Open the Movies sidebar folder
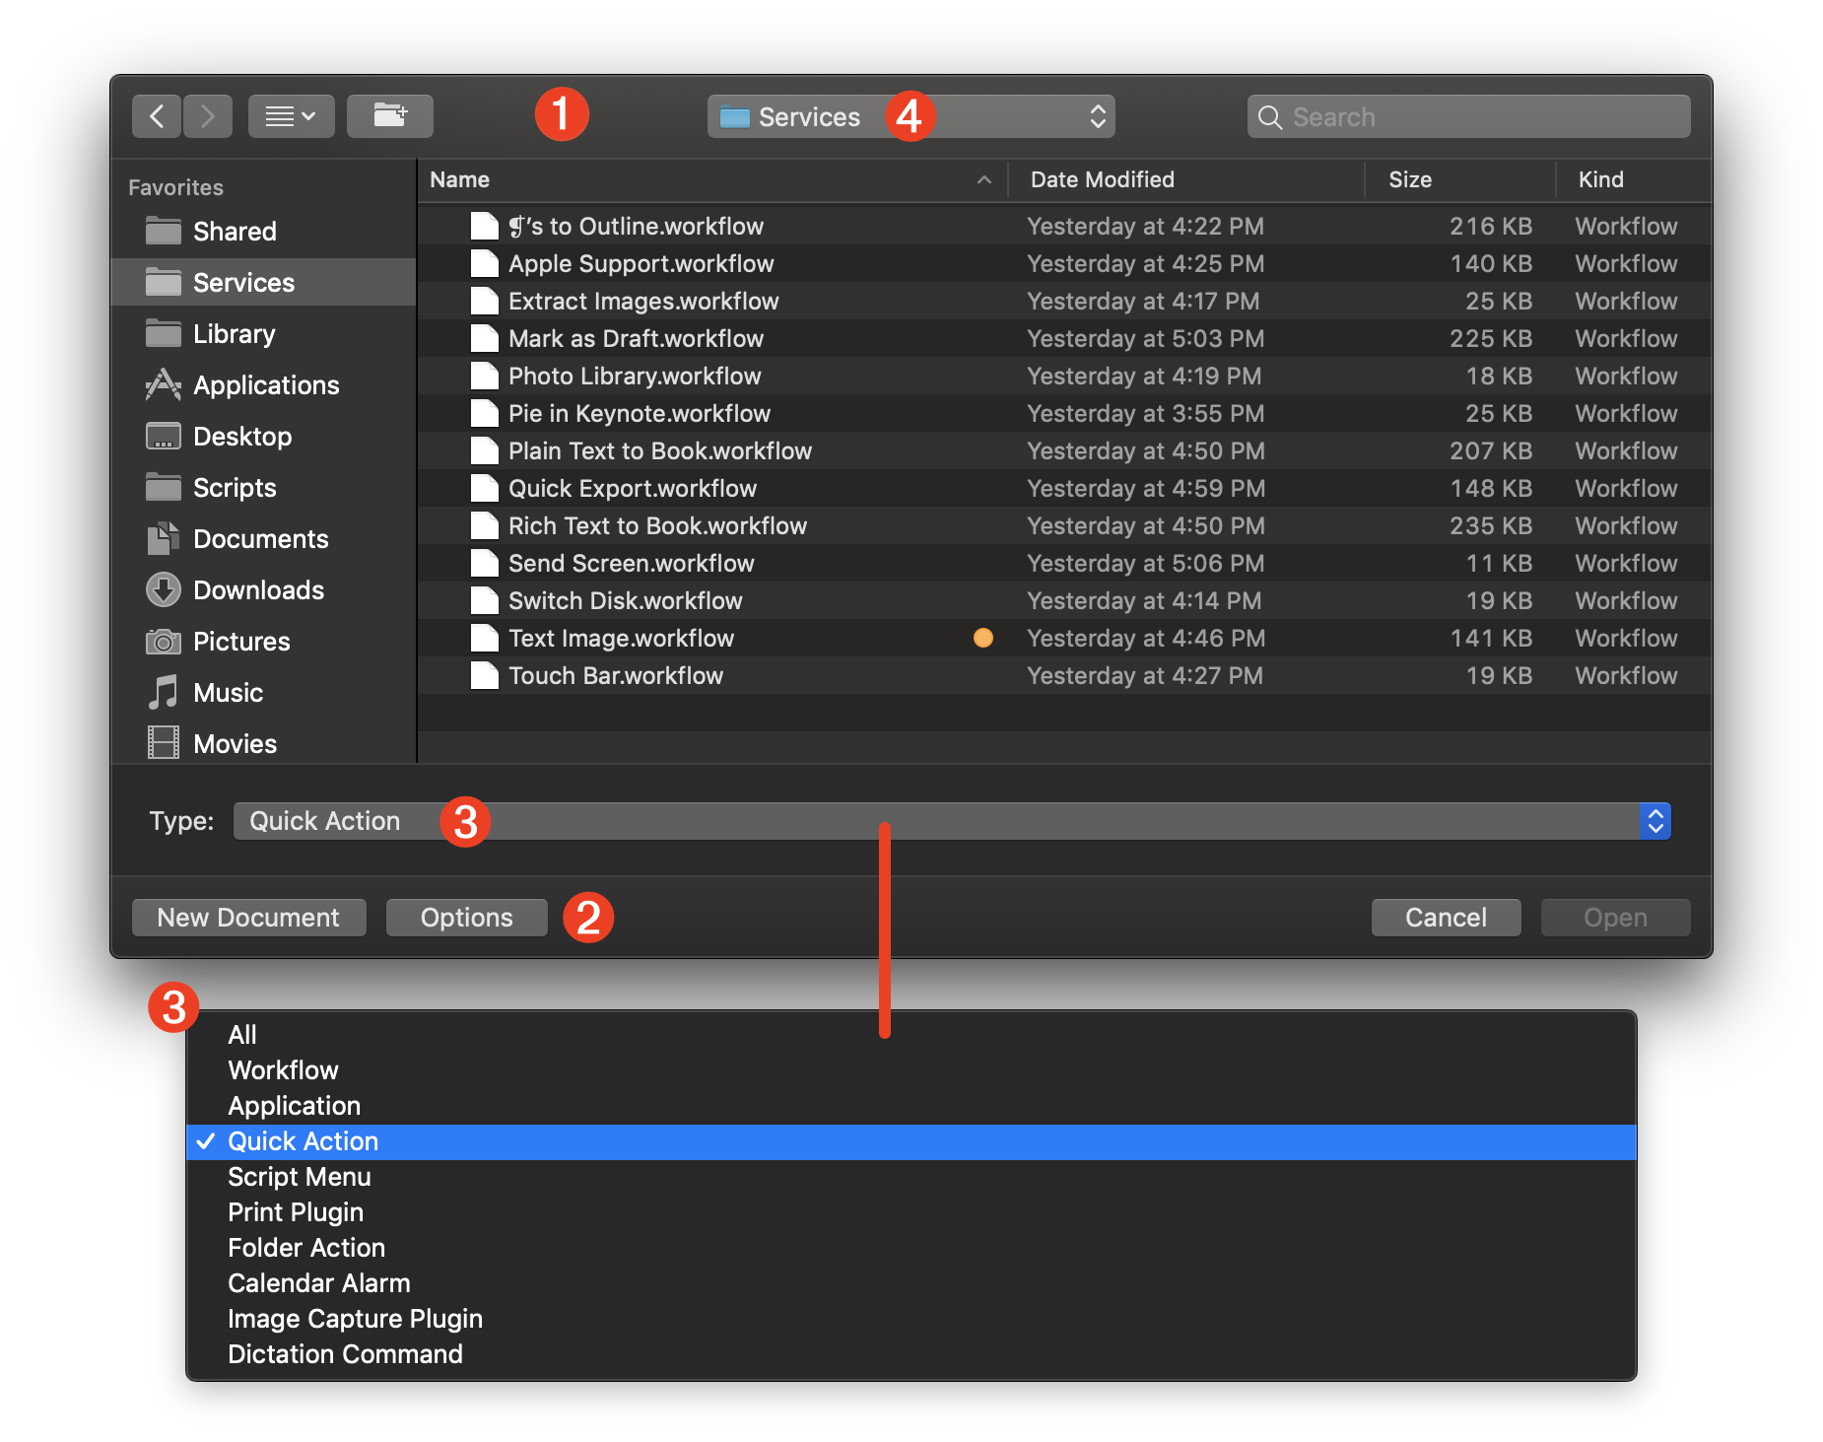Viewport: 1823px width, 1442px height. coord(235,743)
